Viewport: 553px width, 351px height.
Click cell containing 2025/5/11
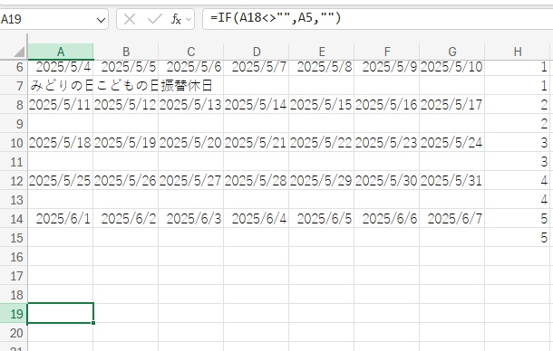point(61,105)
